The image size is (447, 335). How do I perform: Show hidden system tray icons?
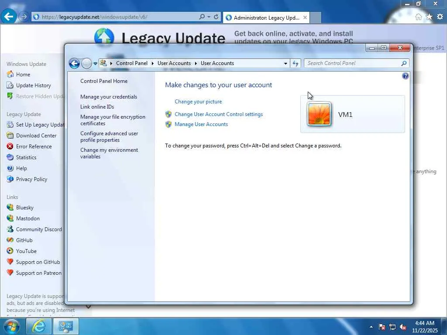pos(371,327)
